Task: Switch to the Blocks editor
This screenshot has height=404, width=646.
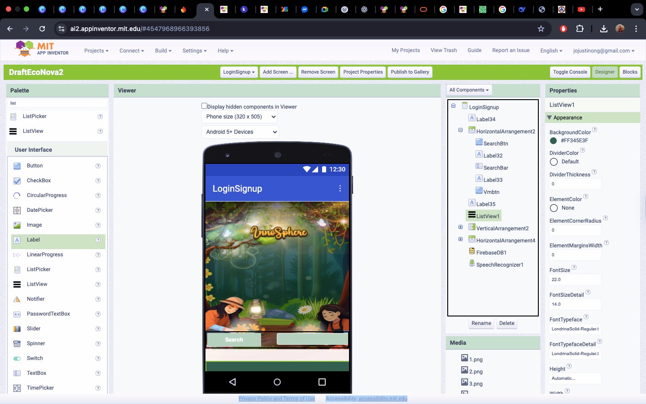Action: coord(629,72)
